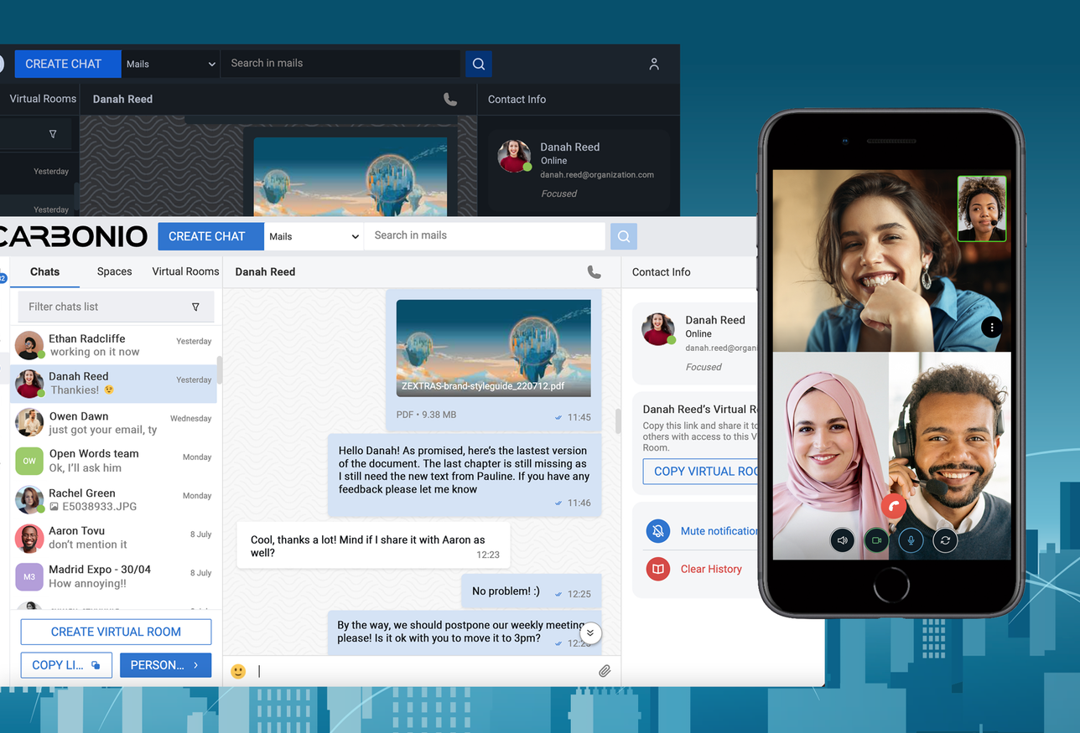
Task: Hang up with the red end-call button
Action: 894,506
